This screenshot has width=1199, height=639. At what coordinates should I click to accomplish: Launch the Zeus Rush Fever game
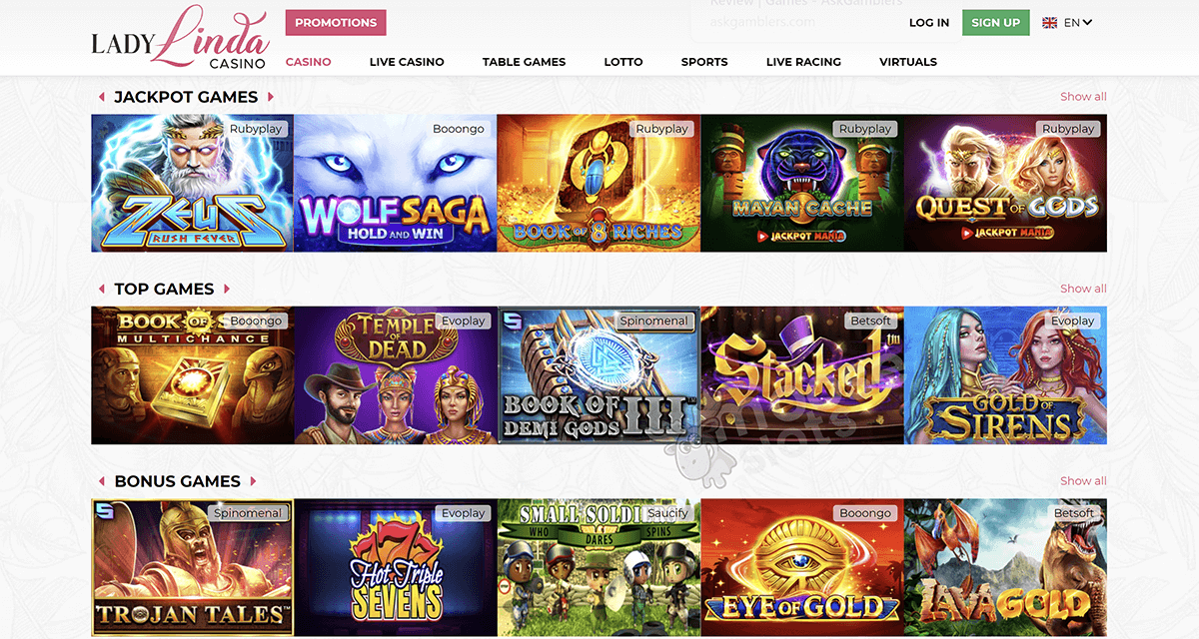(x=192, y=183)
